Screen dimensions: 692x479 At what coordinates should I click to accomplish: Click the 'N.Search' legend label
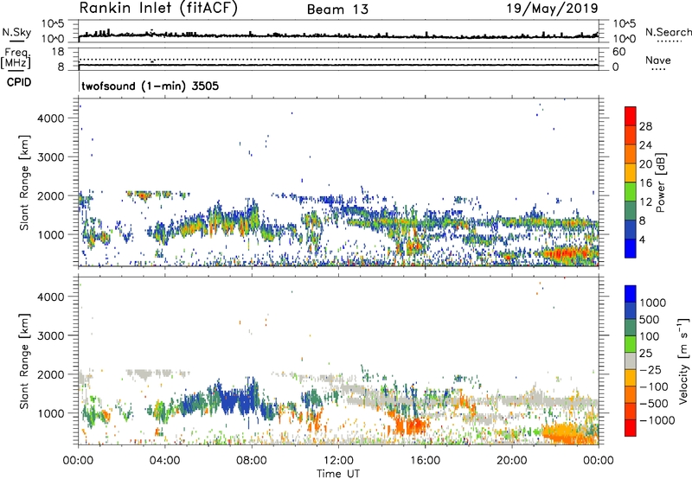click(669, 32)
